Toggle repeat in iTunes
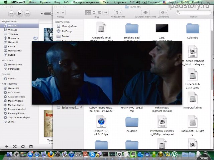 tap(23, 147)
